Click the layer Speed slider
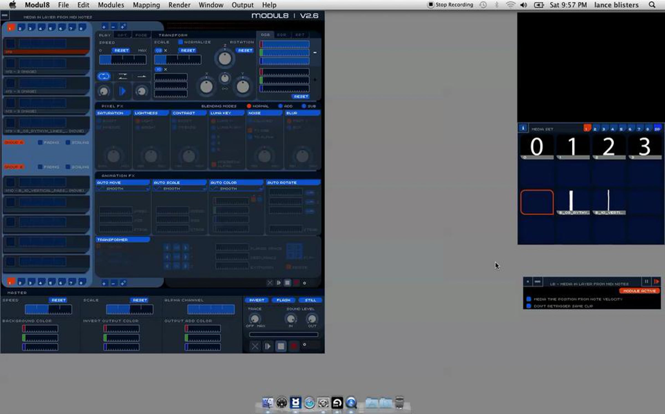The image size is (665, 414). coord(123,60)
